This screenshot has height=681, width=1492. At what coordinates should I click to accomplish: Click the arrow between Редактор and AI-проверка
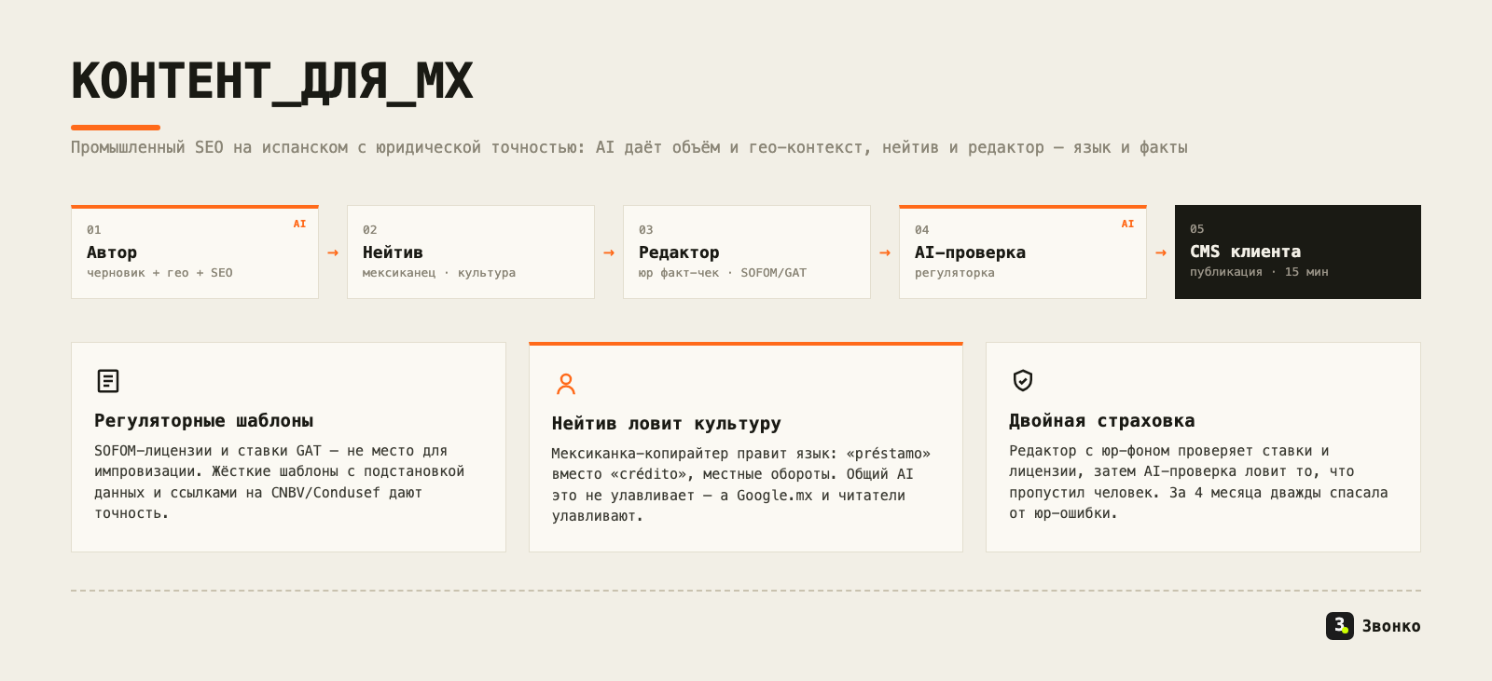click(885, 252)
